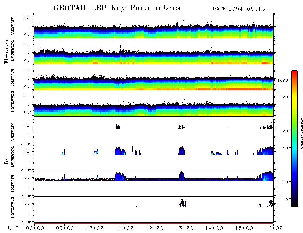Click the 'Electron' group axis label
Screen dimensions: 303x233
6,52
